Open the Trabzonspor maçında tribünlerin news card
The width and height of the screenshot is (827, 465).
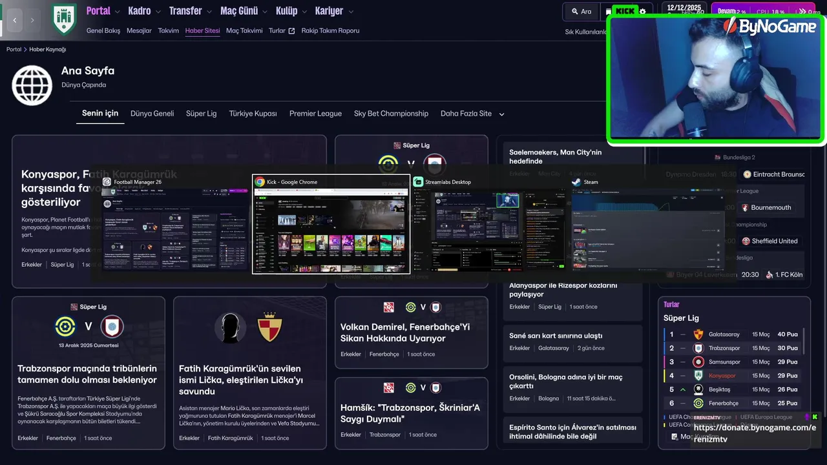pyautogui.click(x=87, y=374)
